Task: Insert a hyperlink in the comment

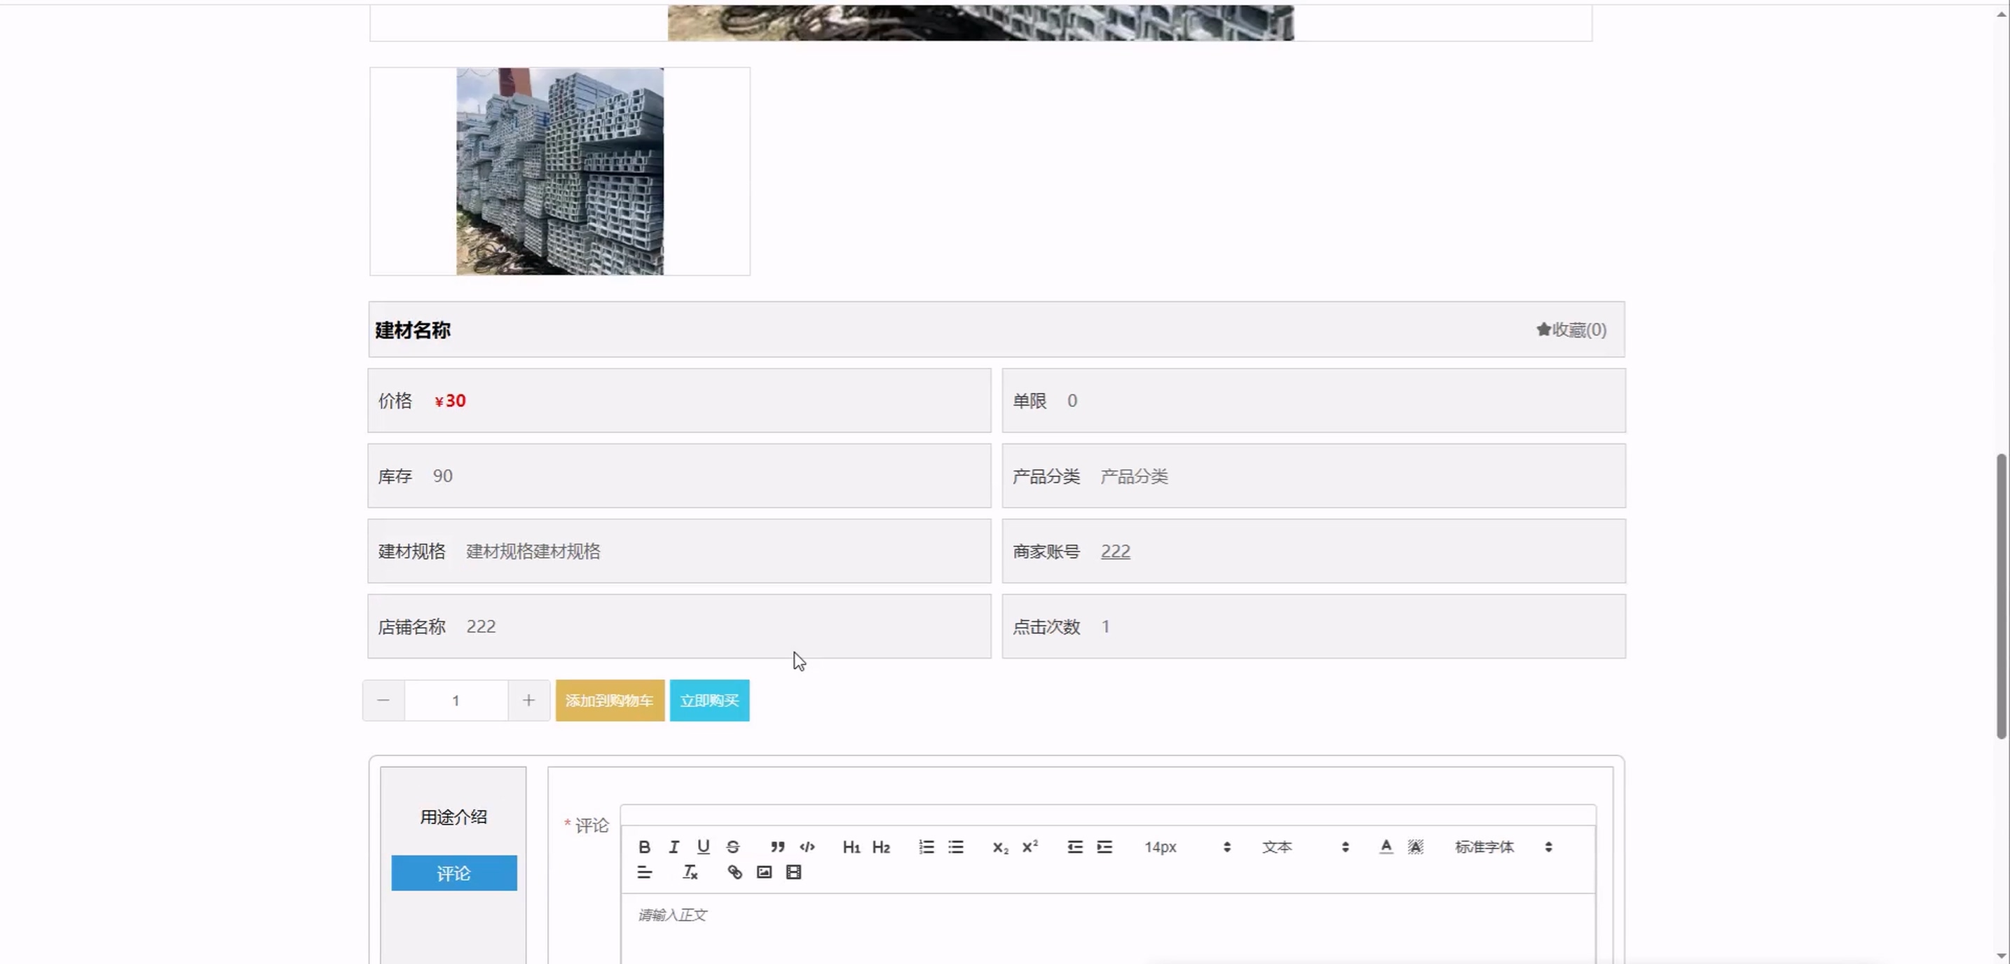Action: (x=734, y=872)
